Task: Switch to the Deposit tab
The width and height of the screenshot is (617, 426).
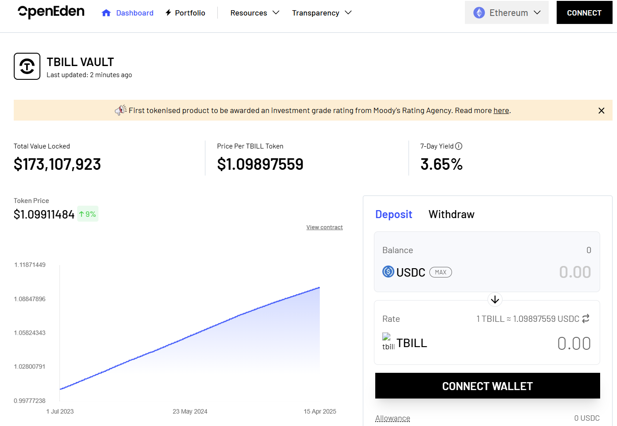Action: click(393, 215)
